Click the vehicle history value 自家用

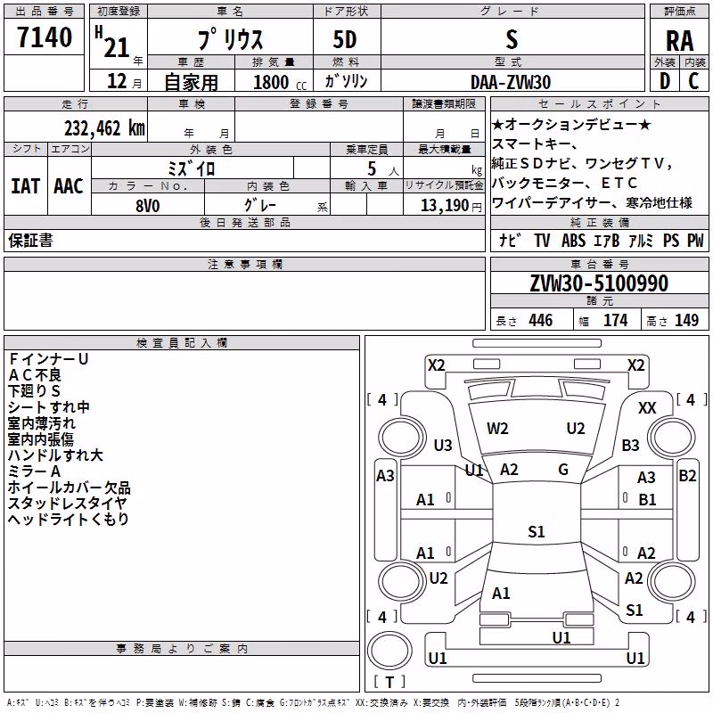[x=191, y=82]
